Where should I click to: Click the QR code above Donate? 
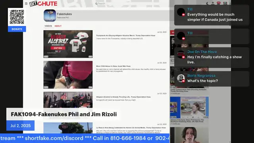[x=17, y=17]
